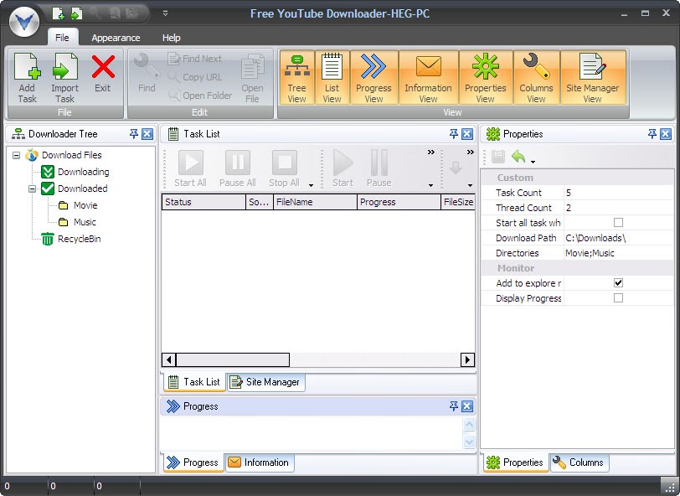Image resolution: width=680 pixels, height=496 pixels.
Task: Expand the rightmost toolbar overflow chevron
Action: (x=470, y=152)
